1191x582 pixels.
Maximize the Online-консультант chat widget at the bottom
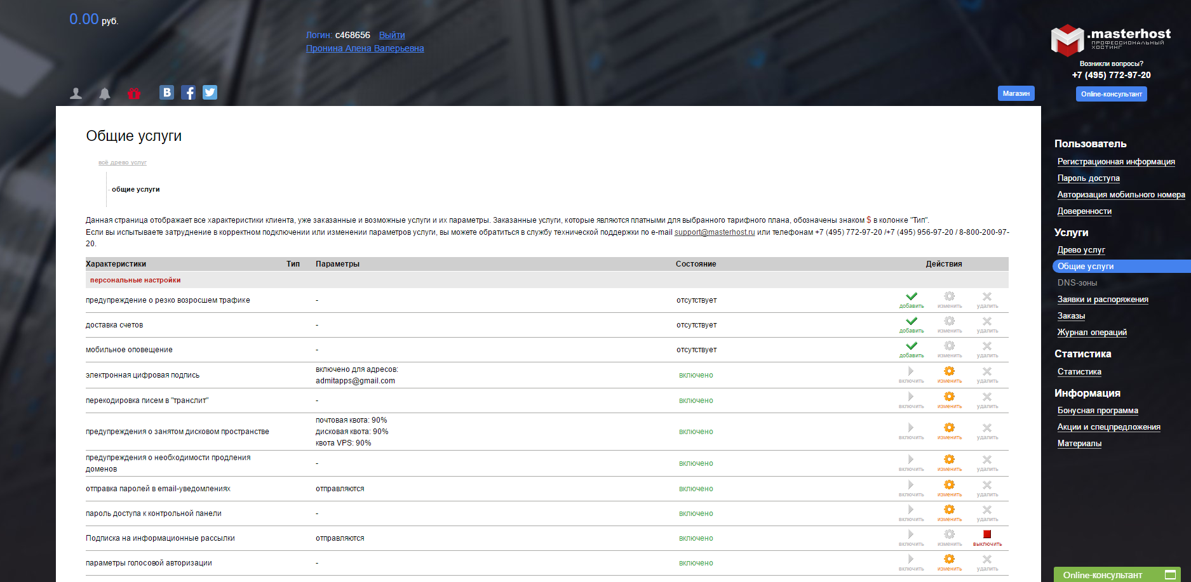1170,574
